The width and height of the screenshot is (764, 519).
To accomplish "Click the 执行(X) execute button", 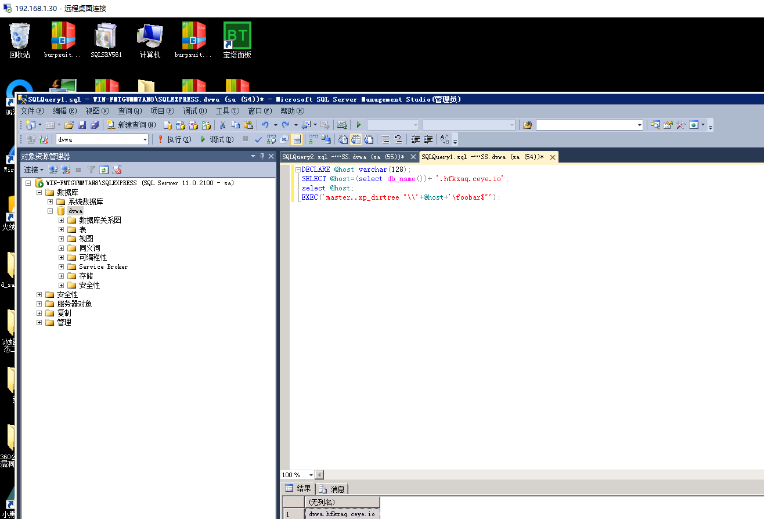I will [174, 139].
